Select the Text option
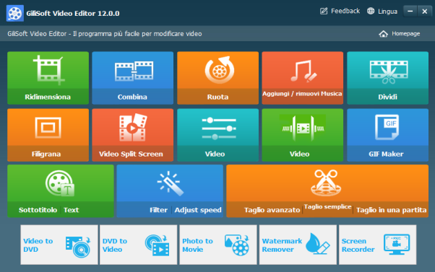The height and width of the screenshot is (272, 435). click(x=72, y=210)
